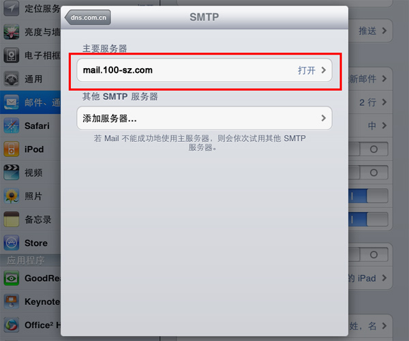Disable the upper blue on switch
Image resolution: width=409 pixels, height=341 pixels.
click(368, 196)
